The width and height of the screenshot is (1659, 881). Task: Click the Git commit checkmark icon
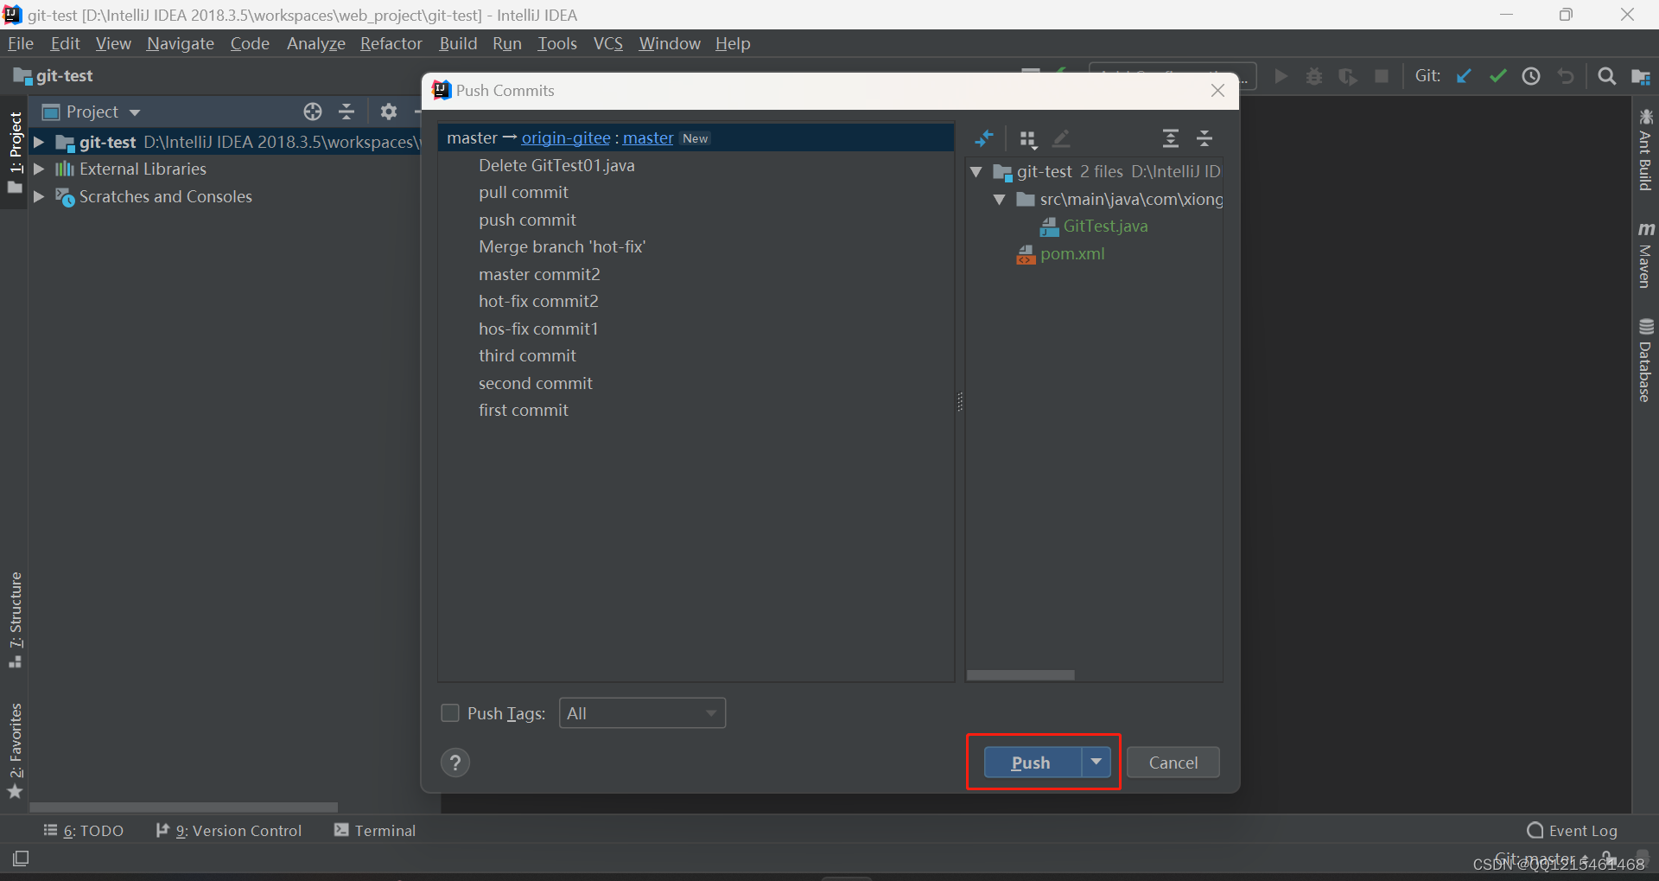tap(1497, 76)
